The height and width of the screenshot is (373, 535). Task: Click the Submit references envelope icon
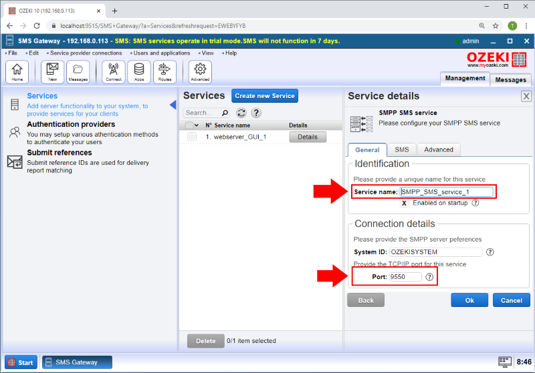pyautogui.click(x=15, y=162)
